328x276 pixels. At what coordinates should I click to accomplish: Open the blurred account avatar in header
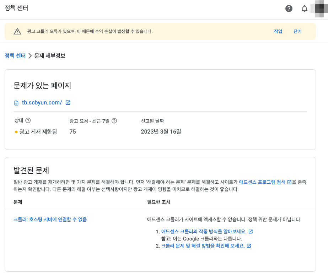pos(319,9)
